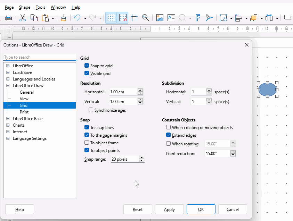Open the Undo history dropdown arrow
The width and height of the screenshot is (293, 221).
point(85,18)
